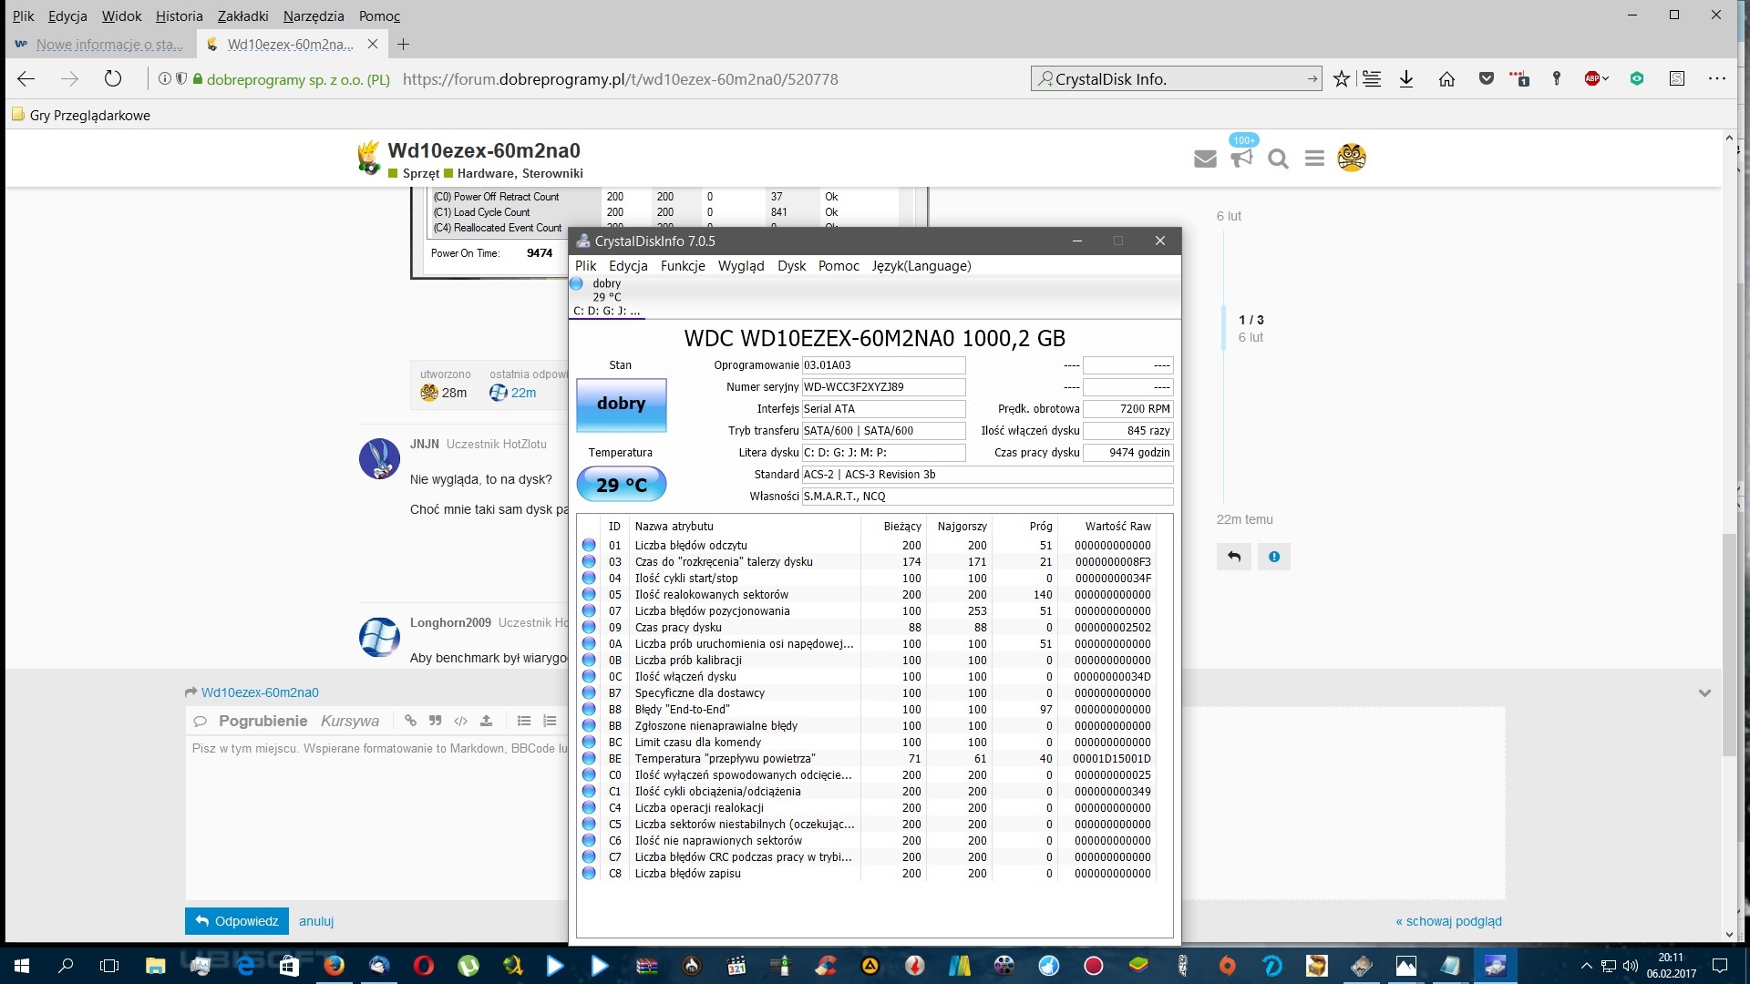Open Firefox from the taskbar
This screenshot has width=1750, height=984.
click(335, 965)
